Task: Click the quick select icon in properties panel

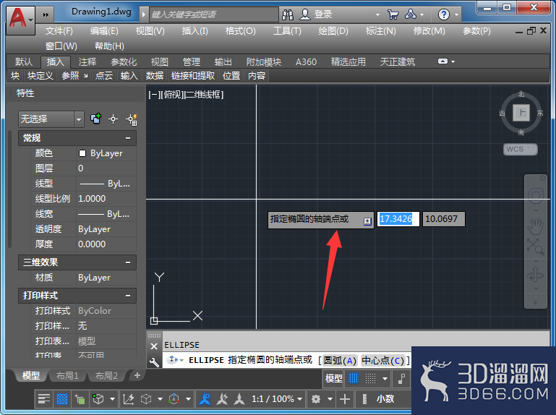Action: 132,119
